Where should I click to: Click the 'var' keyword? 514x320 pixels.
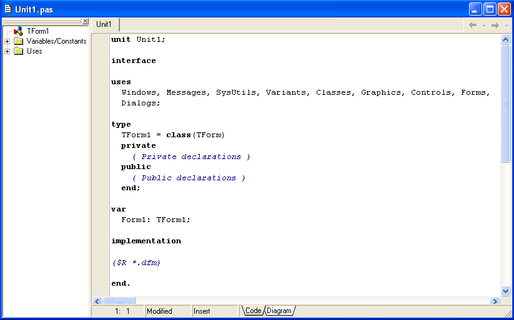118,210
